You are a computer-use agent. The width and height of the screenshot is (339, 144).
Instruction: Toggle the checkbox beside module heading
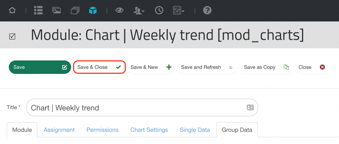pos(12,36)
